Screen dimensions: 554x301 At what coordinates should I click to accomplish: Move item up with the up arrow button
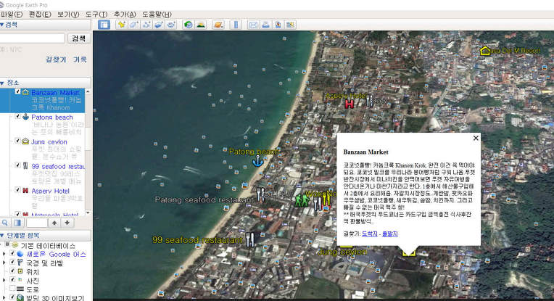coord(54,223)
